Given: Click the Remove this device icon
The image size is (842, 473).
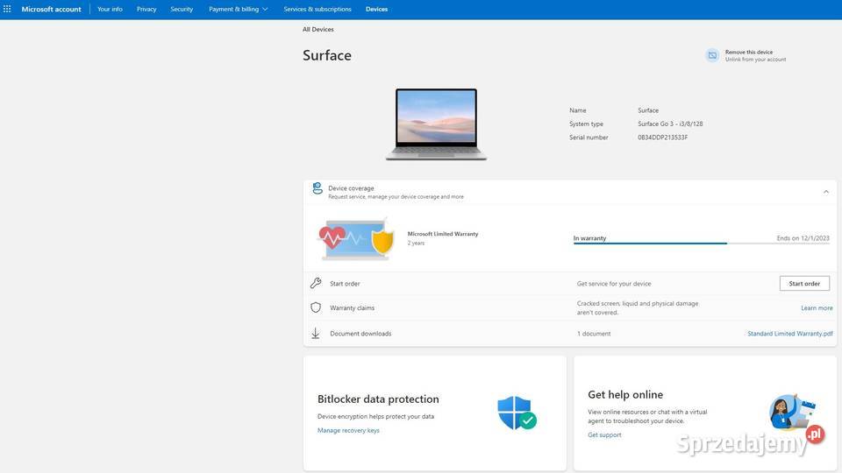Looking at the screenshot, I should click(x=712, y=55).
